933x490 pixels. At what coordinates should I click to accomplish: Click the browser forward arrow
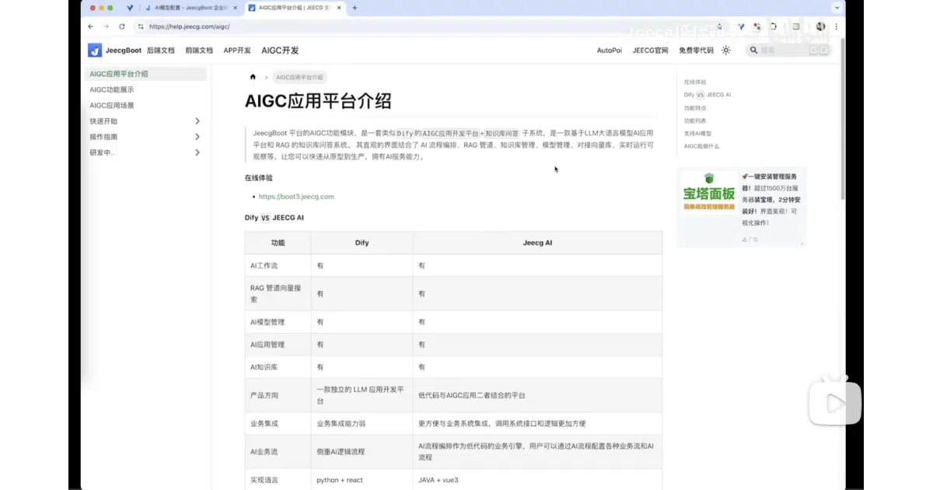pyautogui.click(x=107, y=26)
